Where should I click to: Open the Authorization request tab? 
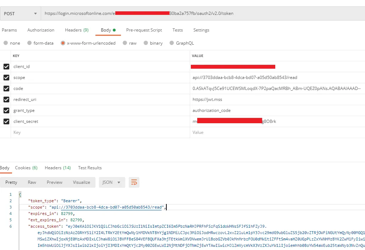click(x=41, y=30)
